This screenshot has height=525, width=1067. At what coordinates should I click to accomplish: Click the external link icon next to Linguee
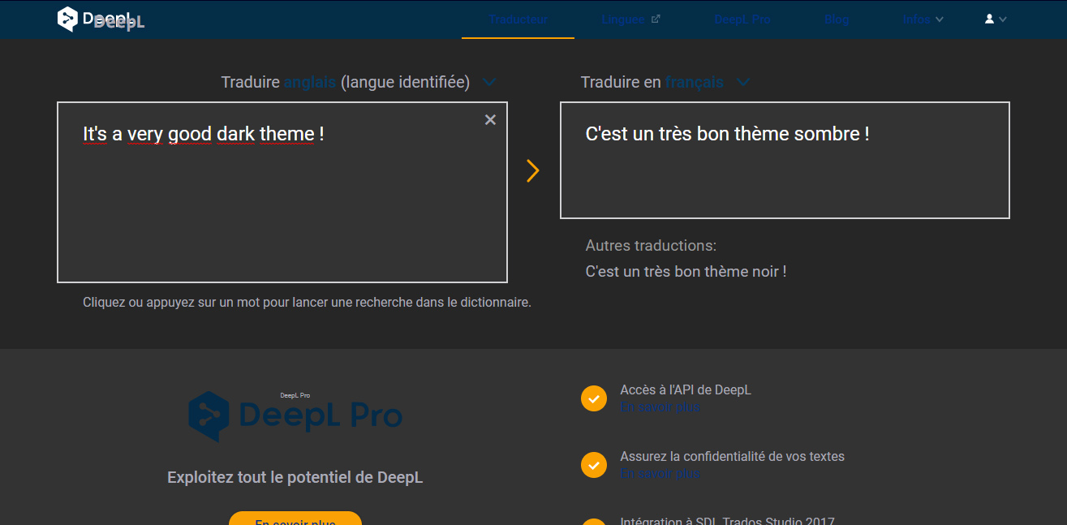(x=656, y=19)
